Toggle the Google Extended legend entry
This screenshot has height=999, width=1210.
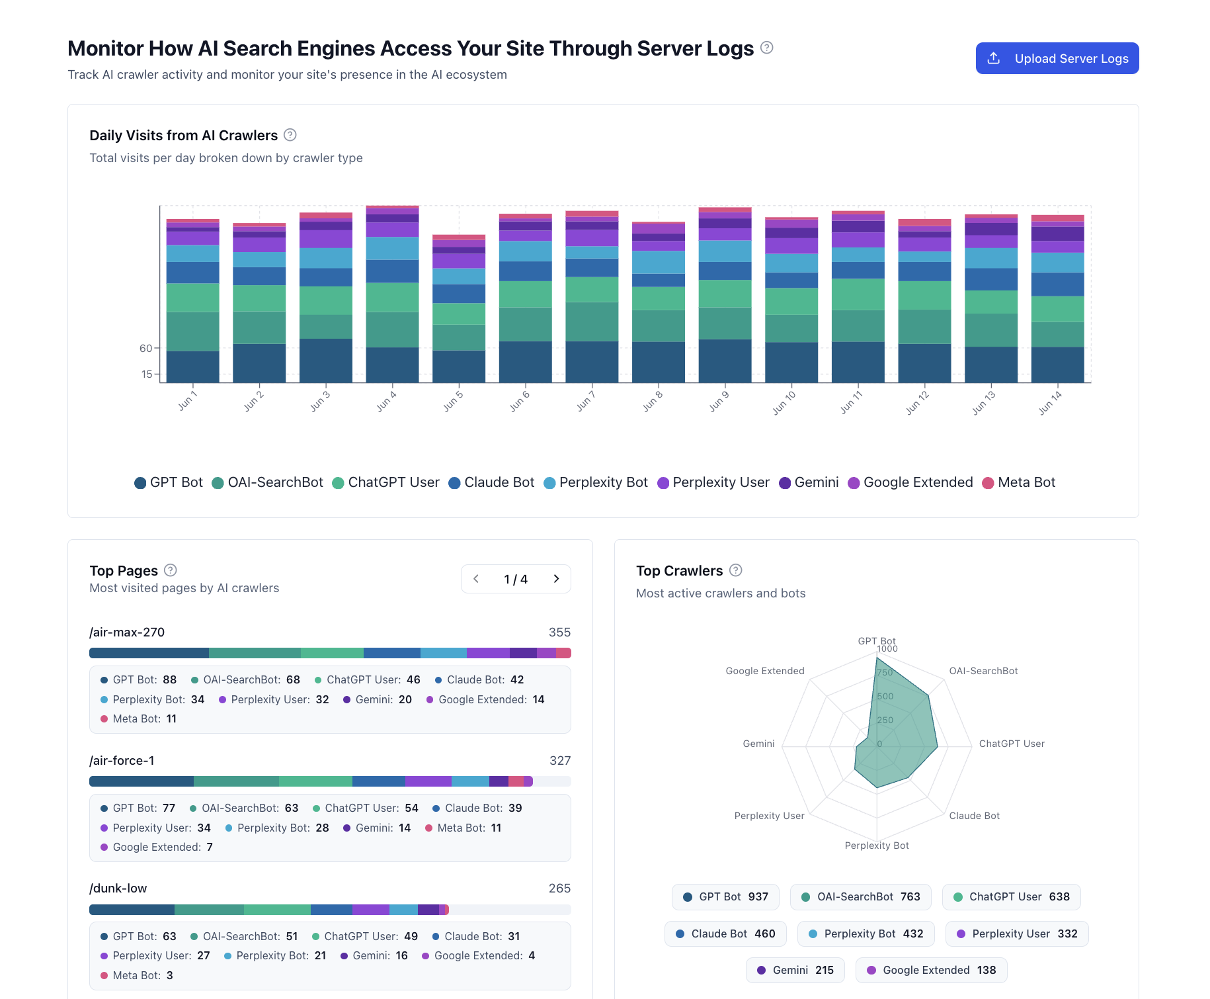pyautogui.click(x=910, y=482)
